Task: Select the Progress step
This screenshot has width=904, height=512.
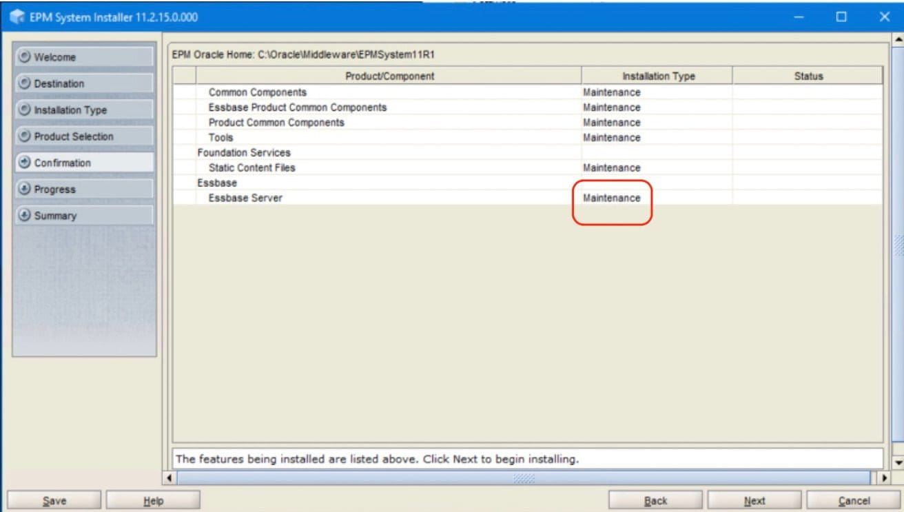Action: point(85,189)
